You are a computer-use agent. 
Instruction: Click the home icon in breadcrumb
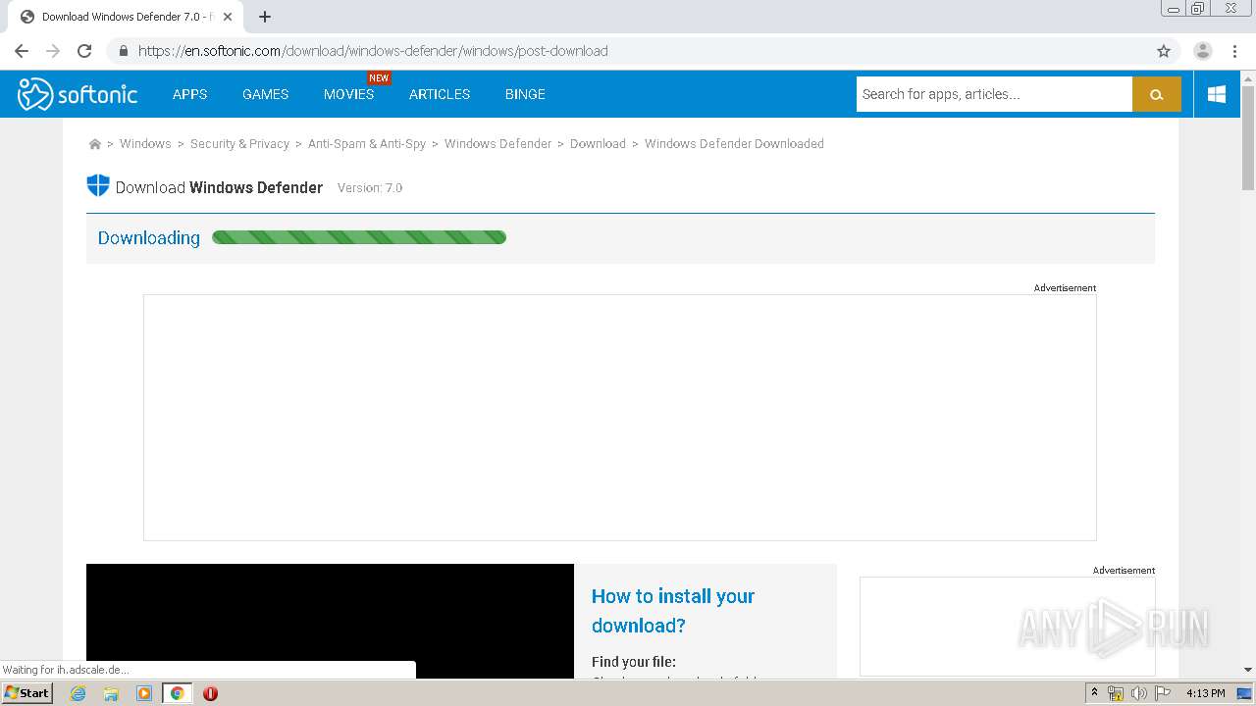(95, 144)
